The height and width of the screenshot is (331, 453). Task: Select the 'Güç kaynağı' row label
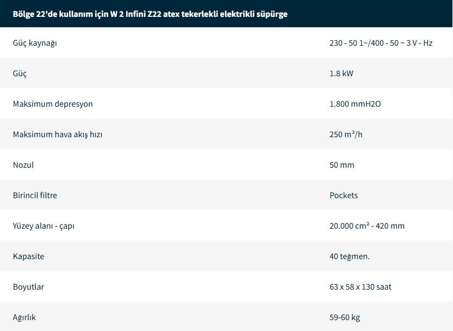pos(35,42)
